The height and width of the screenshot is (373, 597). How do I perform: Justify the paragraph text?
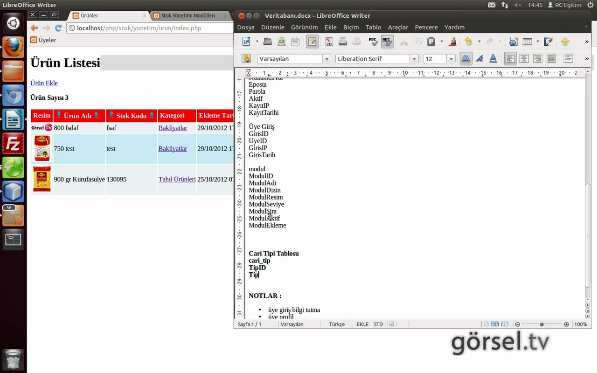point(551,58)
